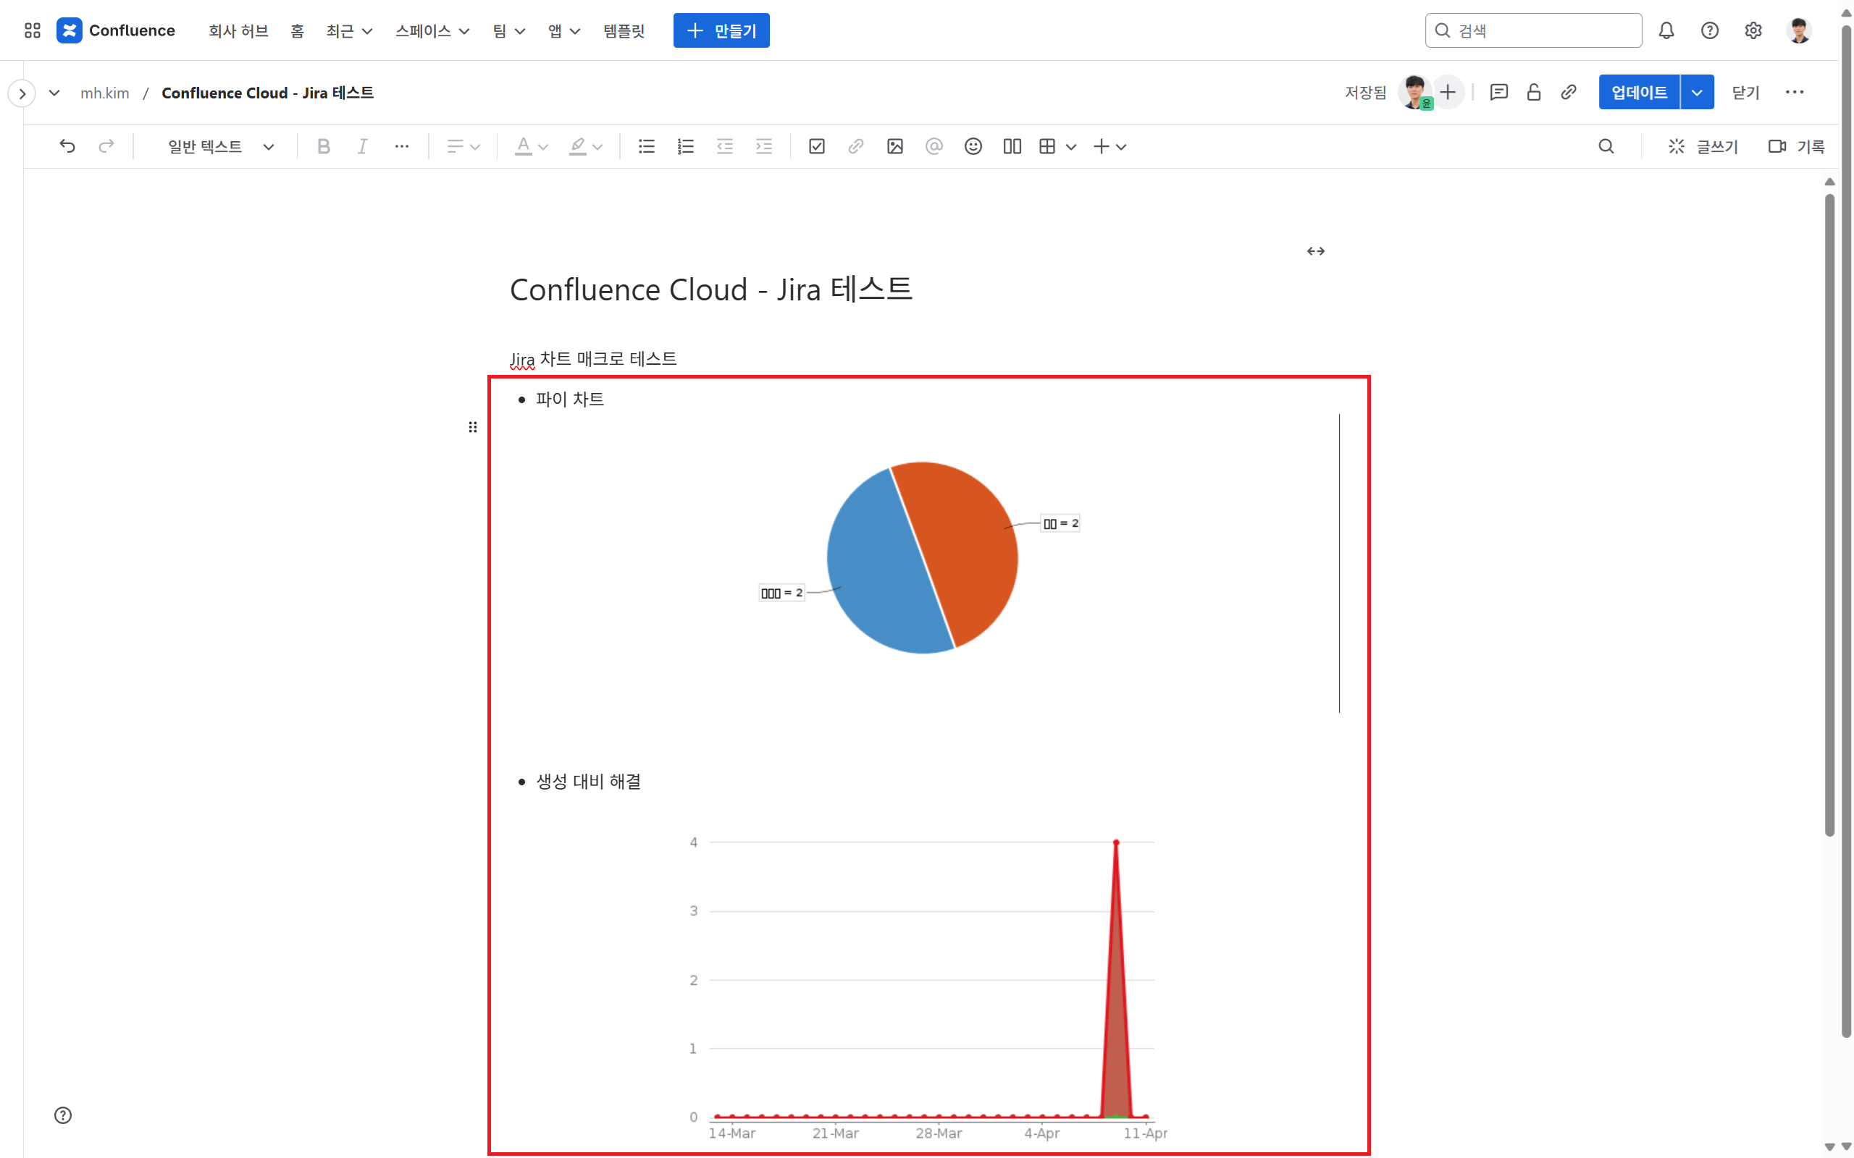The width and height of the screenshot is (1854, 1158).
Task: Toggle page width with arrows icon
Action: click(x=1315, y=251)
